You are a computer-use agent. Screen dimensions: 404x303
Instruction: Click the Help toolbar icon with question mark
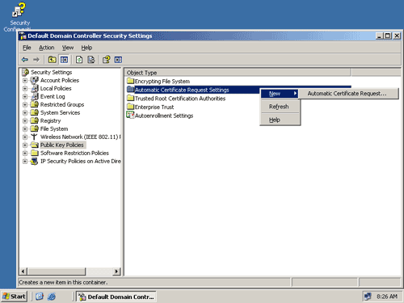pos(107,60)
